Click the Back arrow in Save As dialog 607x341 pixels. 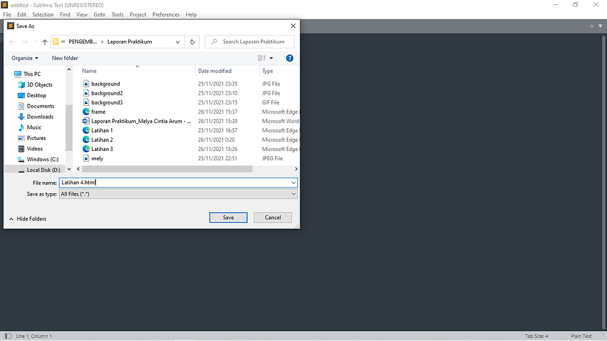(x=12, y=41)
